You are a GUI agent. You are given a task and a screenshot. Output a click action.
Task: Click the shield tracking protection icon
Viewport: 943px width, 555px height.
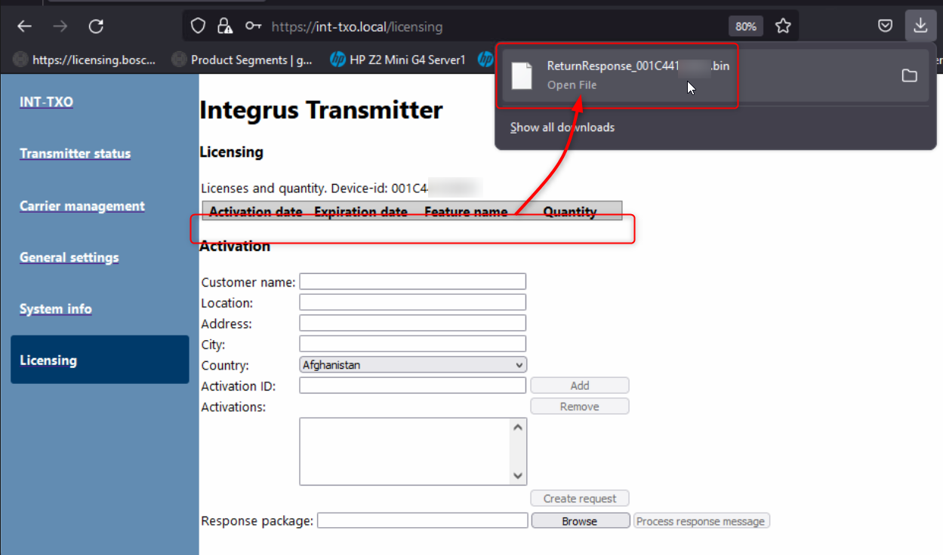(198, 26)
